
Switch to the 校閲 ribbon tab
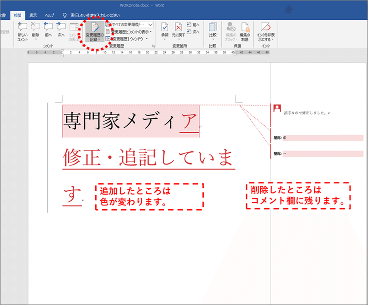click(x=17, y=15)
